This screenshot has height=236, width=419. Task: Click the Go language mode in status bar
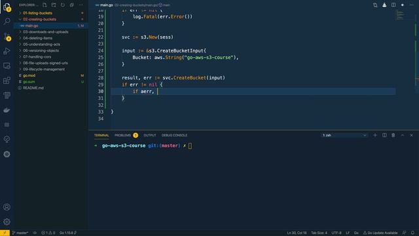[x=356, y=233]
